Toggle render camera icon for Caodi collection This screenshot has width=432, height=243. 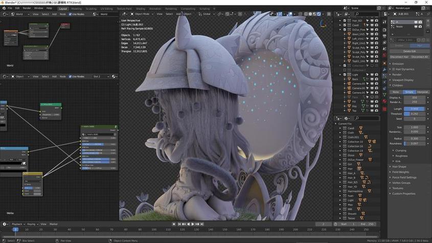click(377, 25)
